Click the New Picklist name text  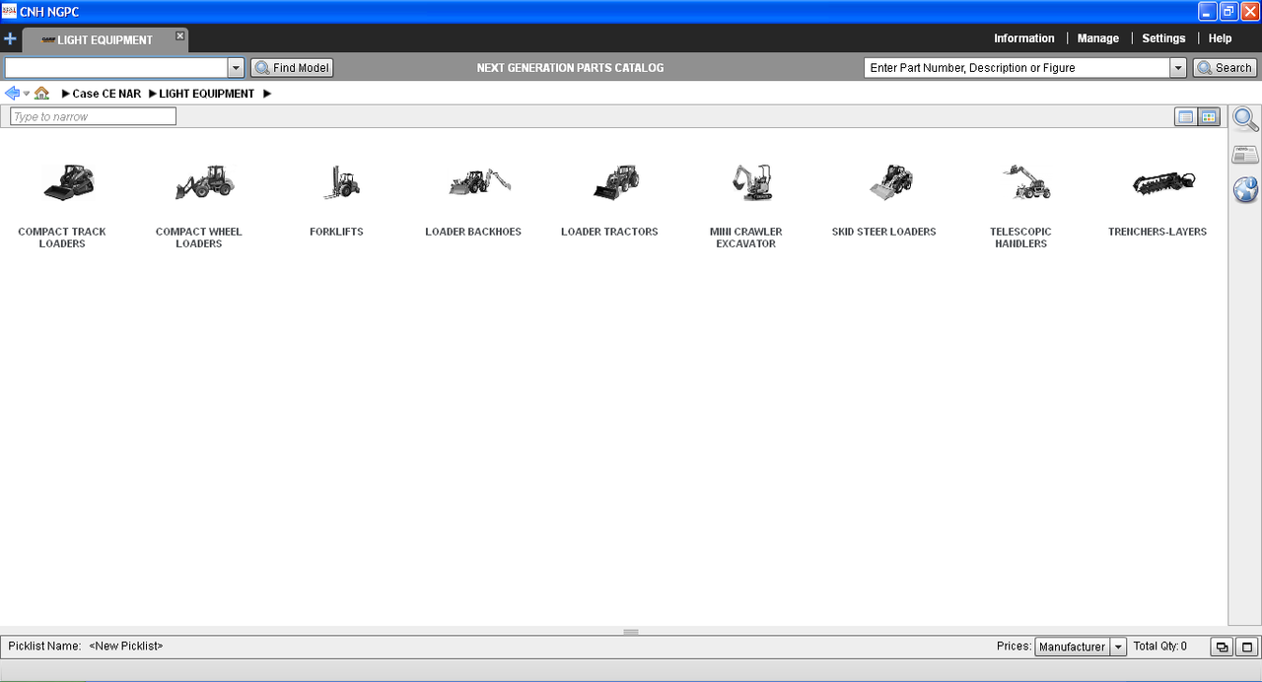click(126, 647)
